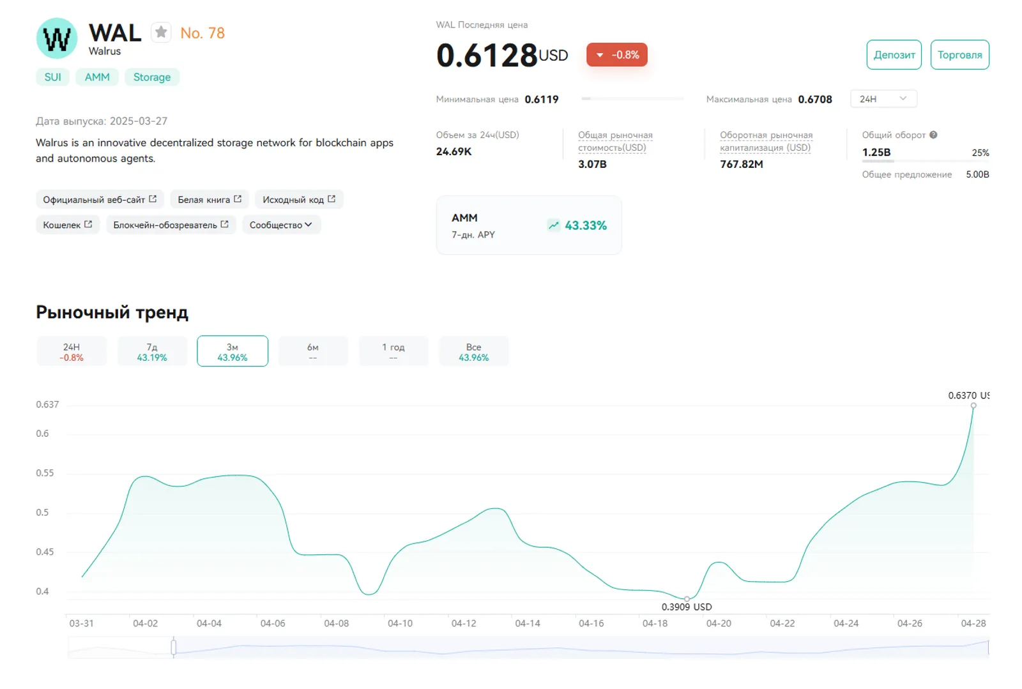
Task: Click the Walrus WAL coin logo
Action: point(57,38)
